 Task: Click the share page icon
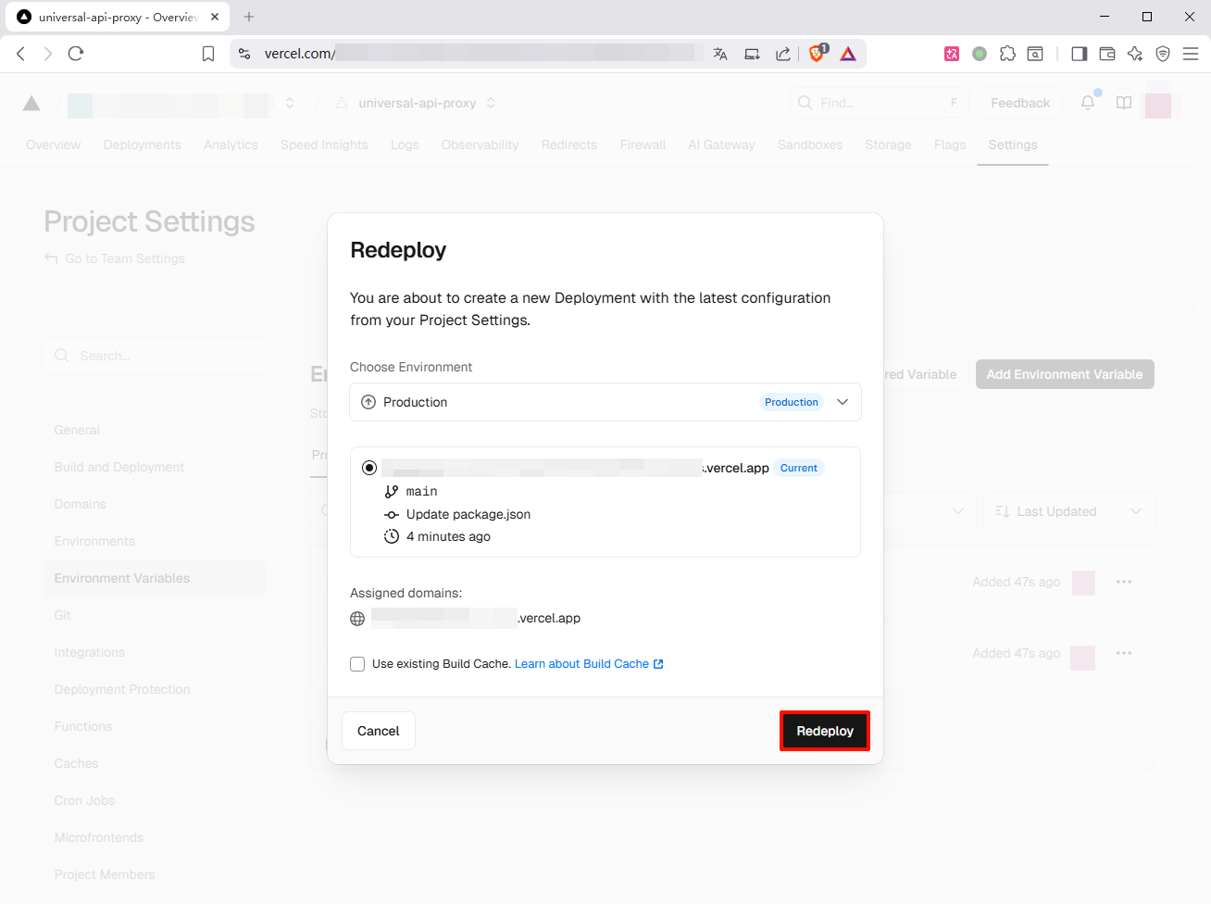[x=783, y=54]
